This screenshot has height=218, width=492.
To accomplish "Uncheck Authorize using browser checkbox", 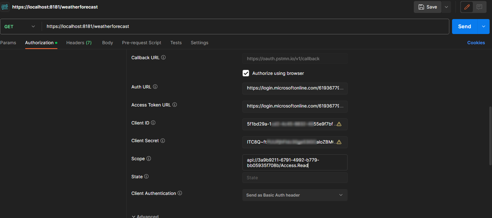I will (246, 73).
